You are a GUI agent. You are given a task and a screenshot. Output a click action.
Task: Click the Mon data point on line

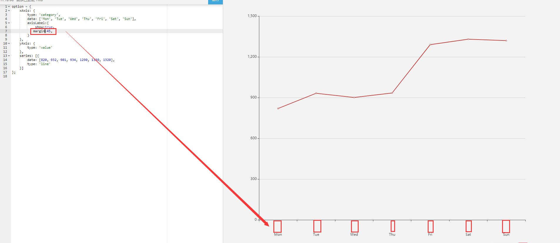[x=278, y=108]
